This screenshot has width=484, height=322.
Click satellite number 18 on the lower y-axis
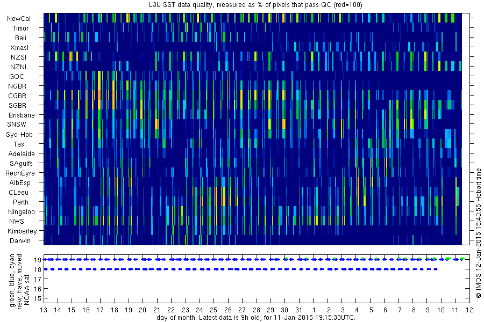[38, 269]
